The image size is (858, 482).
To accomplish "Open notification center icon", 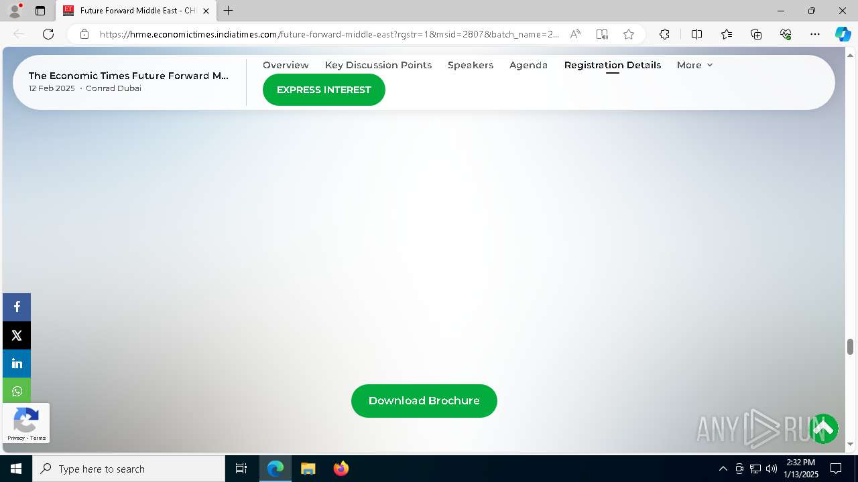I will pos(836,469).
